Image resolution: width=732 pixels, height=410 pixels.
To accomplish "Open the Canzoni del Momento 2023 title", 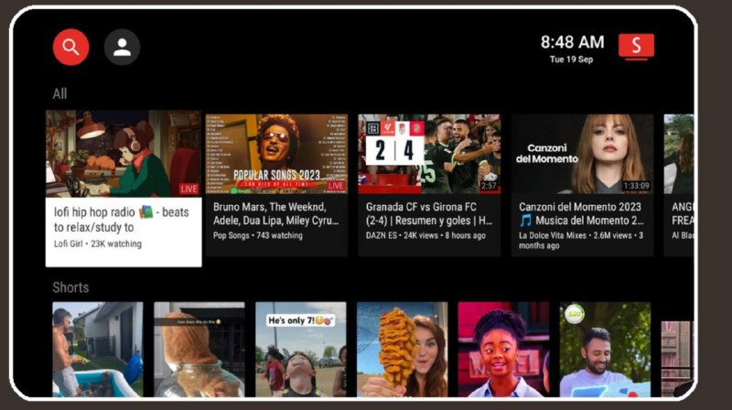I will (581, 214).
